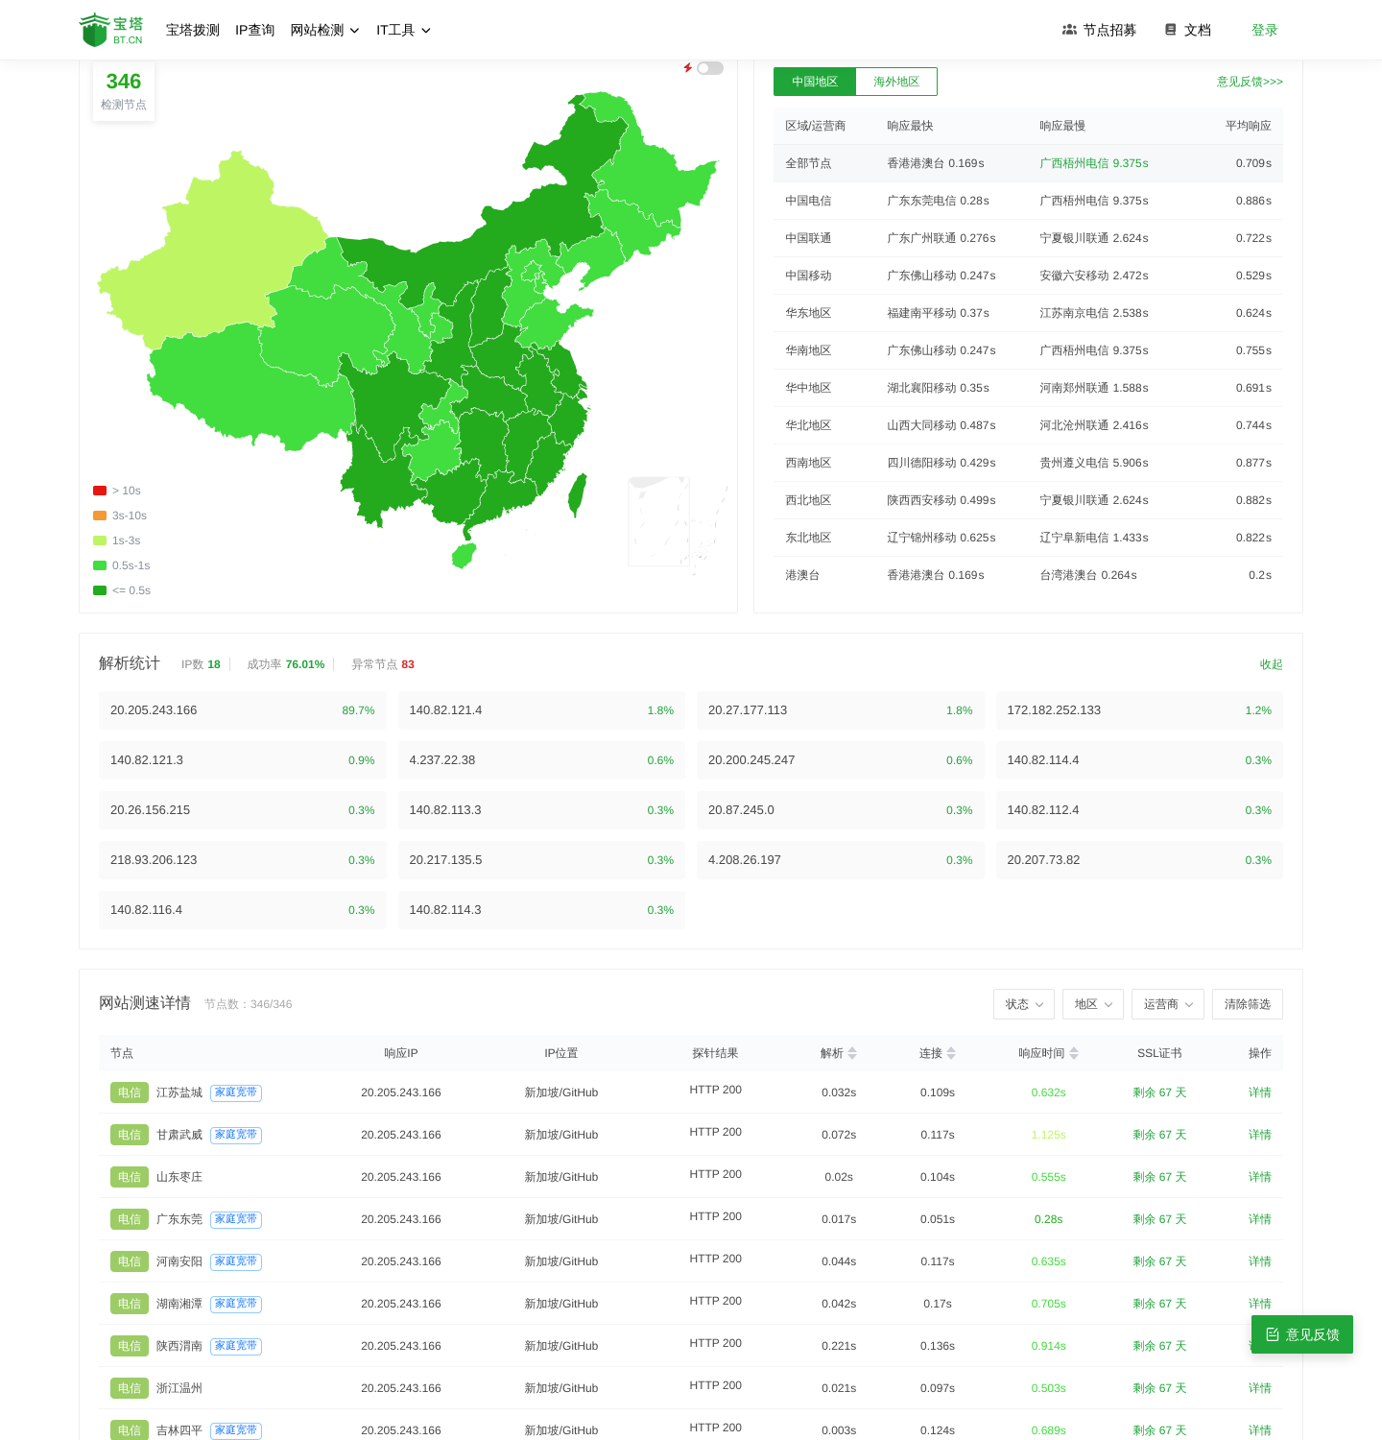1382x1440 pixels.
Task: Click the dark green <=0.5s legend swatch
Action: point(100,590)
